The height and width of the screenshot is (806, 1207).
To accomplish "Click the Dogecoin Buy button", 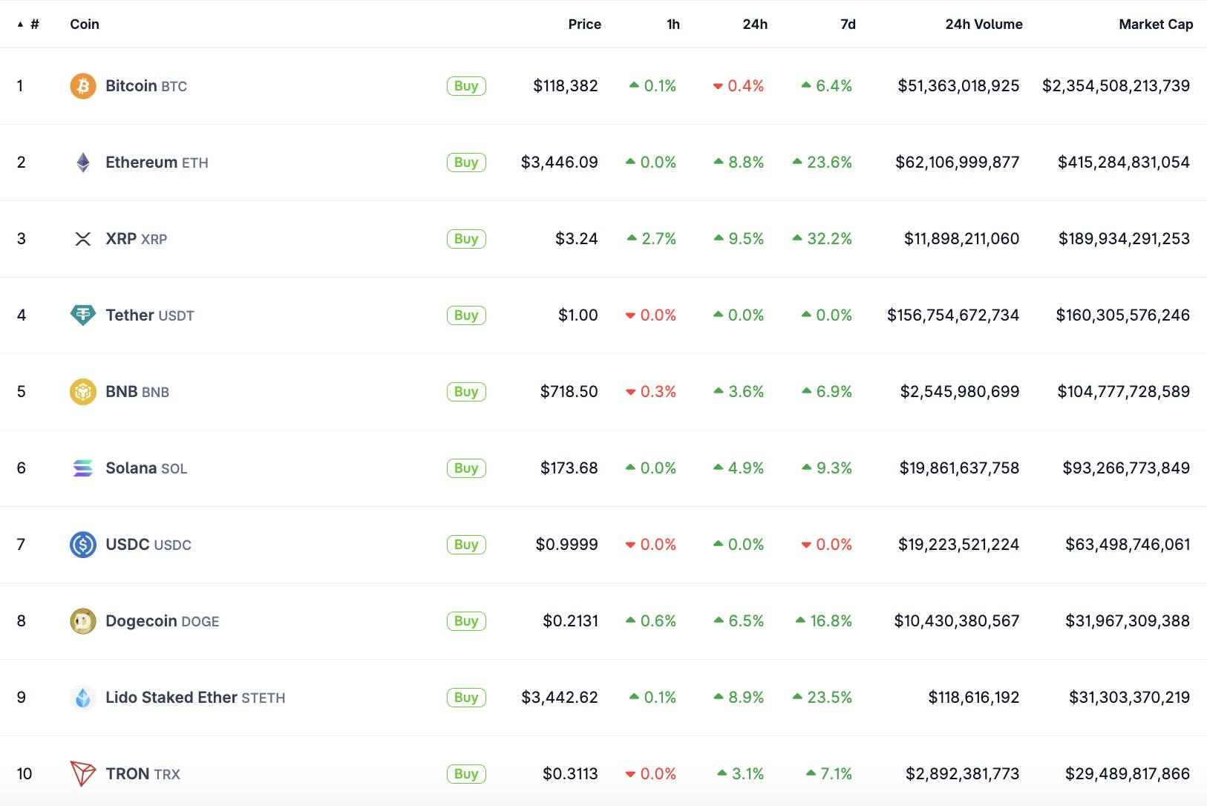I will point(466,621).
